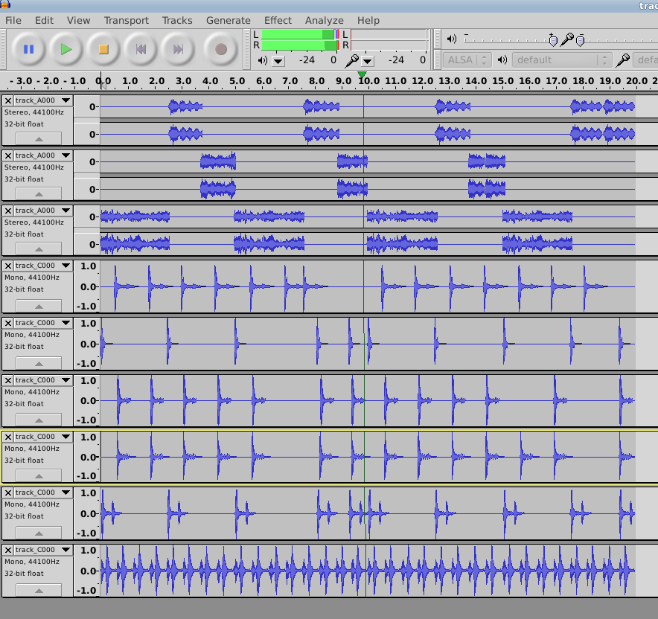Click the vertical scale of the bottom track

coord(87,571)
